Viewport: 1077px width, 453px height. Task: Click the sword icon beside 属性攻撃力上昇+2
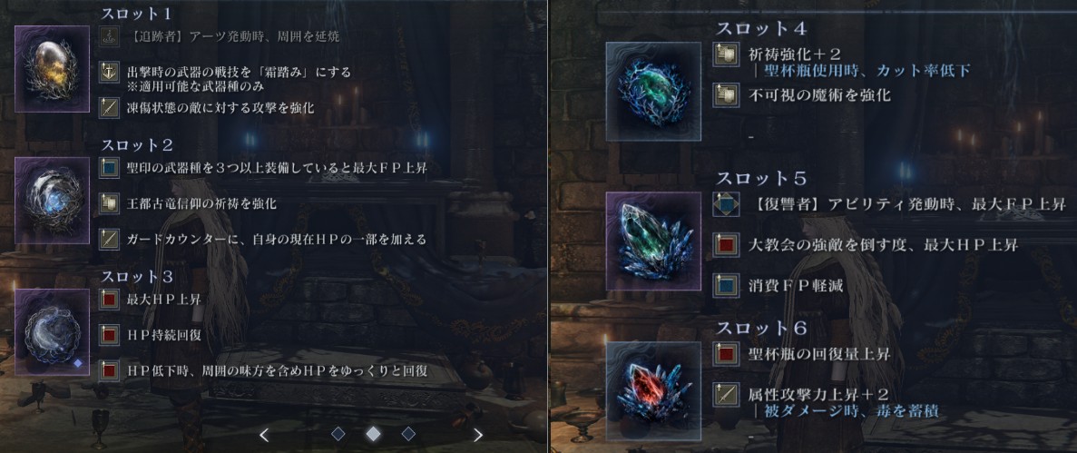(725, 395)
